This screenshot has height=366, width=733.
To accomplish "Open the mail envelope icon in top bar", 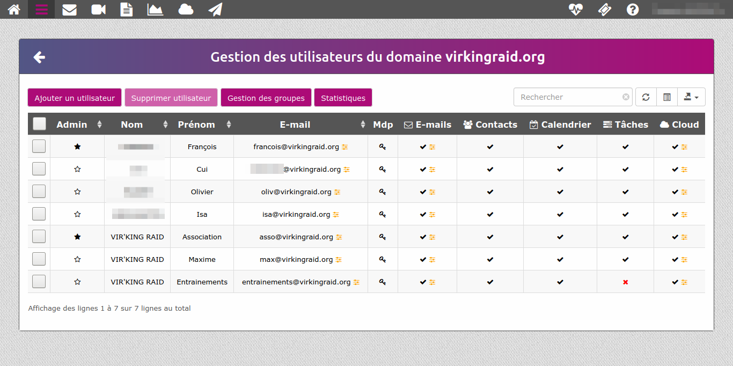I will (x=69, y=9).
